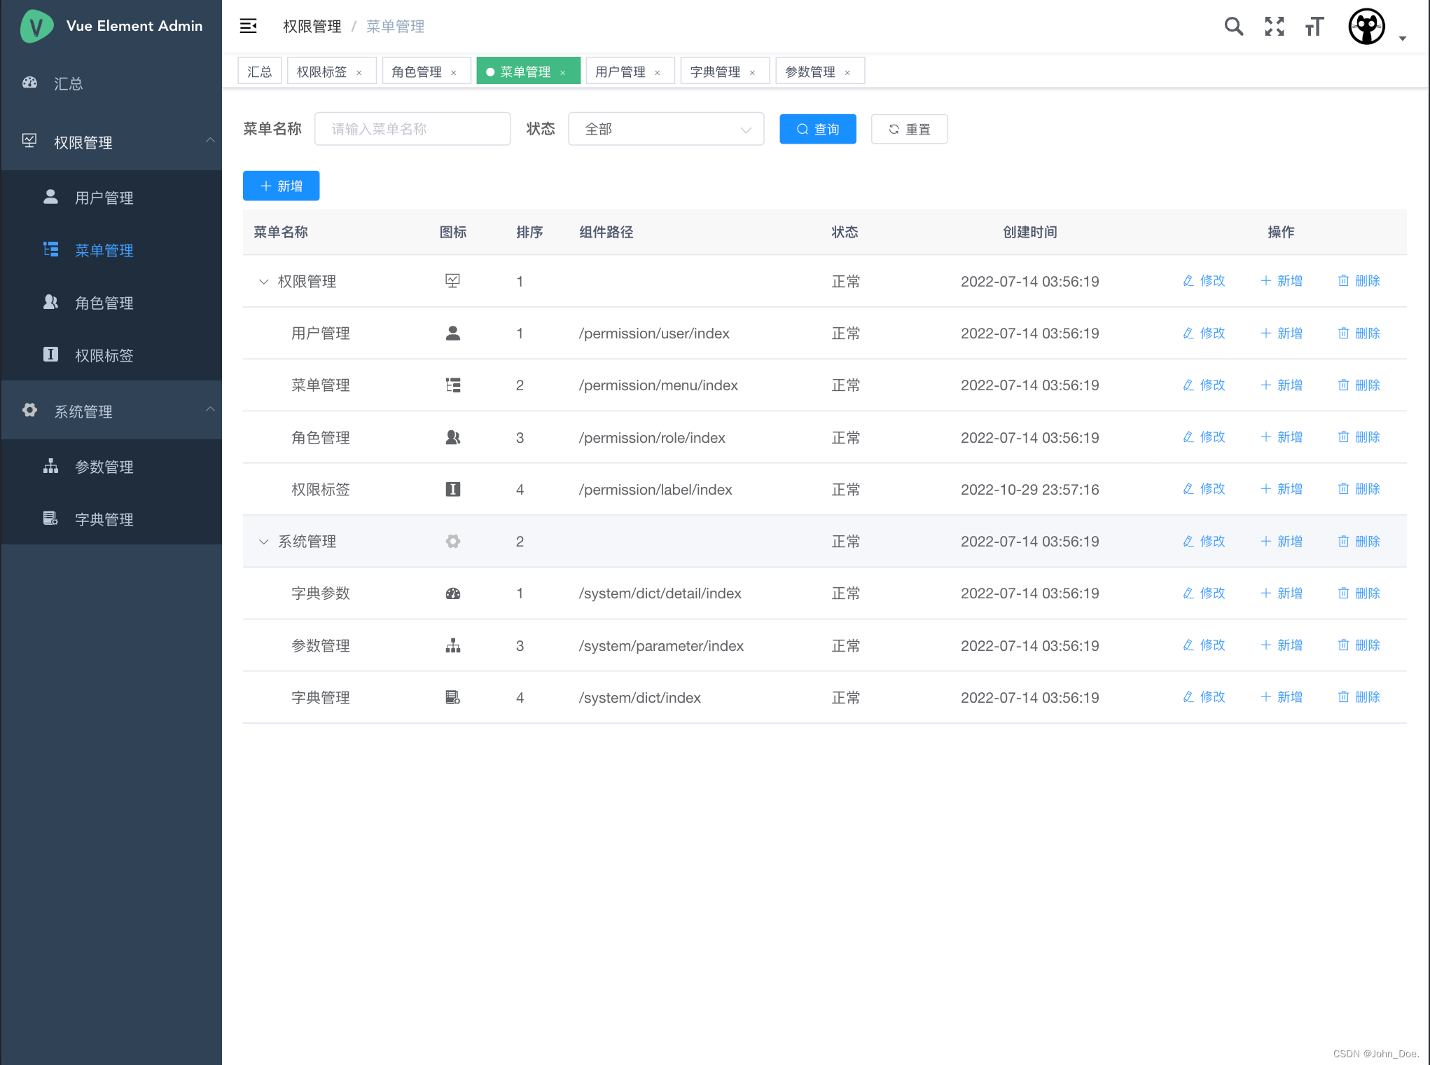1430x1065 pixels.
Task: Click the 2022-10-29 23:57:16 timestamp
Action: coord(1029,490)
